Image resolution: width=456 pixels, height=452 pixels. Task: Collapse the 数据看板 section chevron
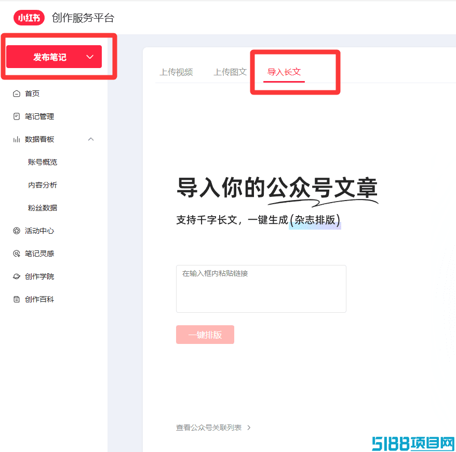[x=91, y=139]
